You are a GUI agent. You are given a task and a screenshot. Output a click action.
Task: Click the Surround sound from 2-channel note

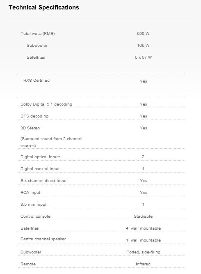point(51,142)
